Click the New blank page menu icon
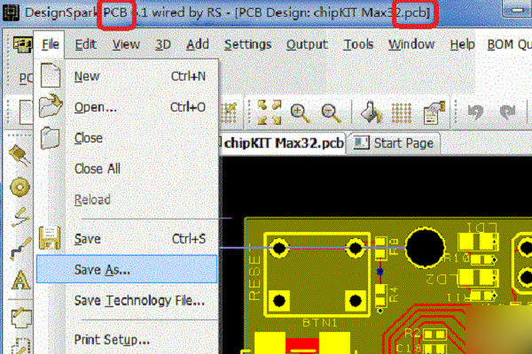The image size is (532, 354). [51, 75]
